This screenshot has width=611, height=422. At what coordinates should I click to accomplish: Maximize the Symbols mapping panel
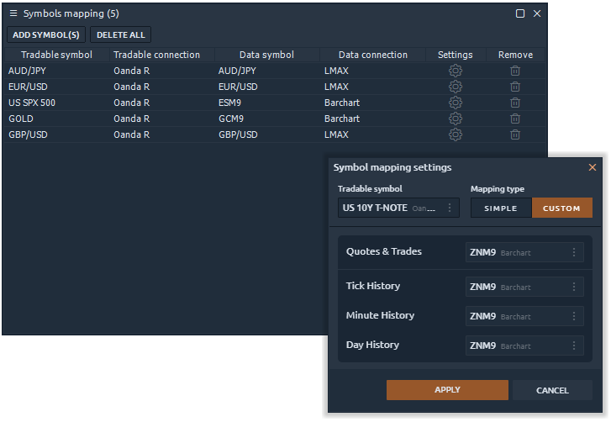pyautogui.click(x=520, y=13)
